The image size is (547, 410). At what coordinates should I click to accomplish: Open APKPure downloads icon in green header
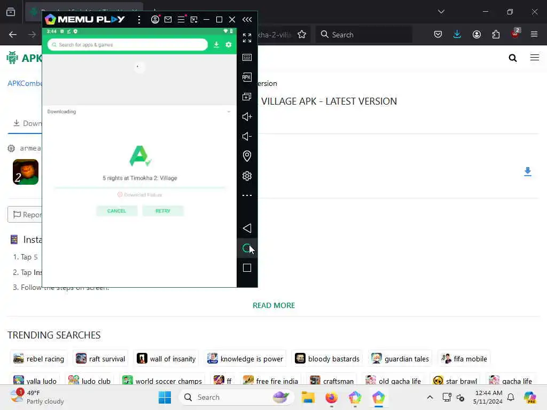(216, 45)
